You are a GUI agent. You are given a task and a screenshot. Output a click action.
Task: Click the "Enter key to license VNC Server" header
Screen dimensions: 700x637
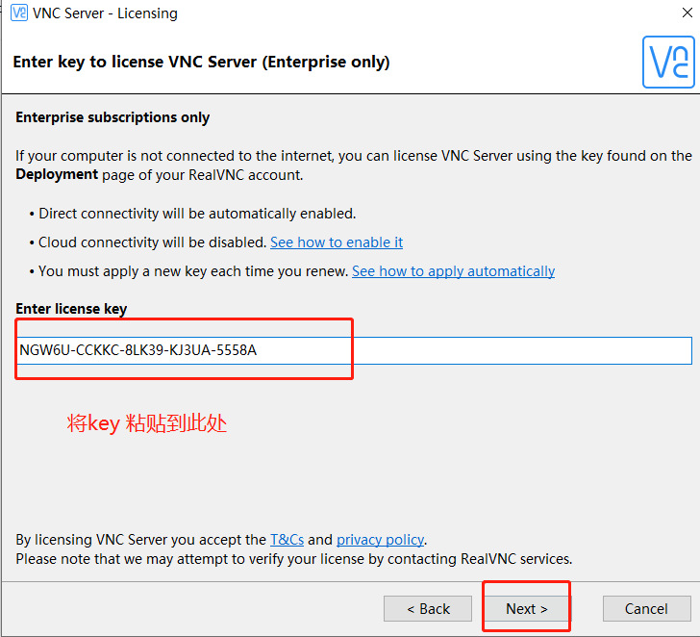[201, 62]
